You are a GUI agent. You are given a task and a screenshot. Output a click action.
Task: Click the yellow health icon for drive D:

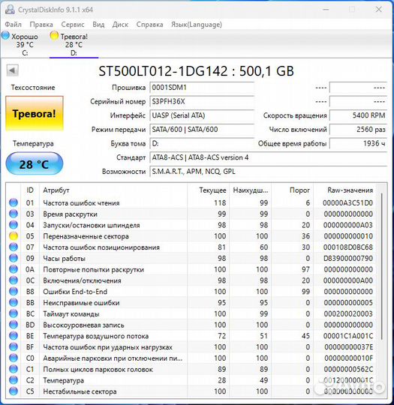[x=54, y=35]
